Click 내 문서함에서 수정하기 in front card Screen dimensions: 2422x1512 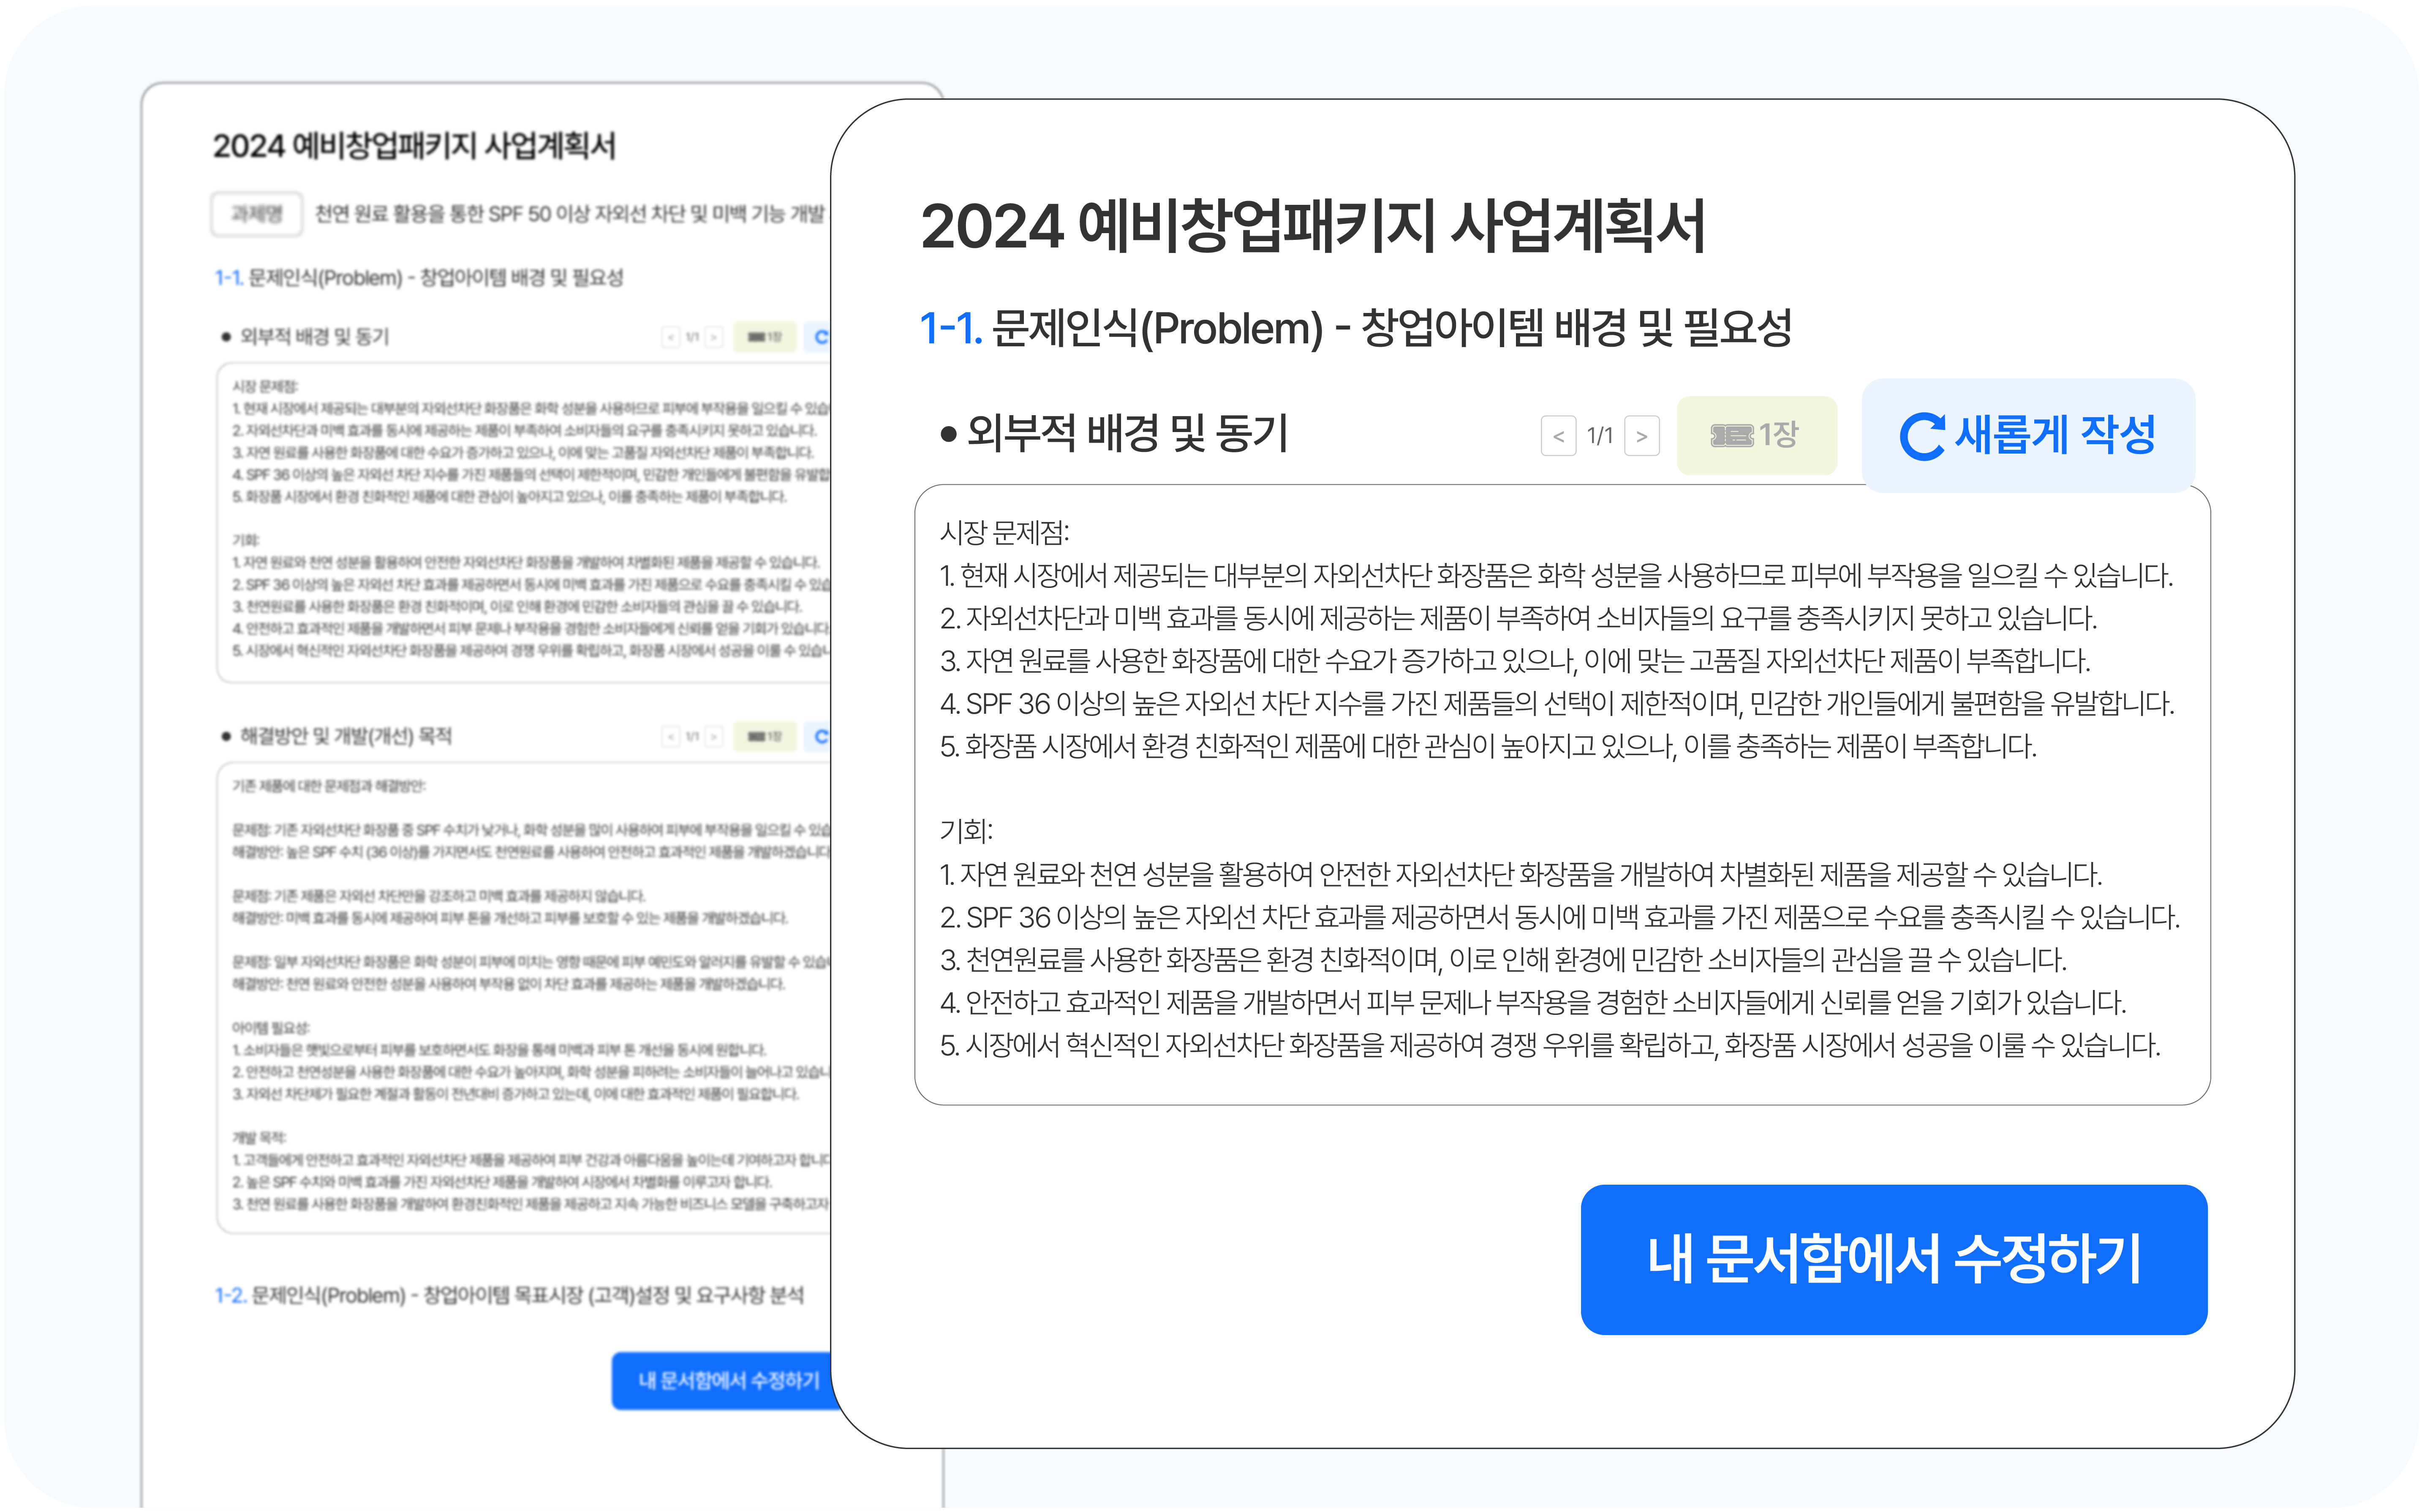(1893, 1259)
